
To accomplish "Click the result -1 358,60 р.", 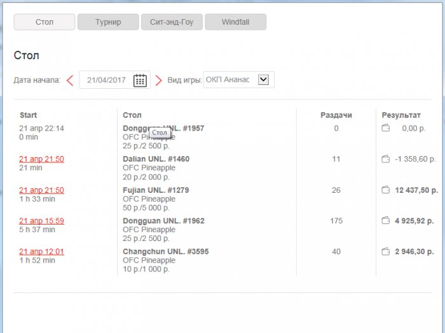I will pyautogui.click(x=415, y=159).
